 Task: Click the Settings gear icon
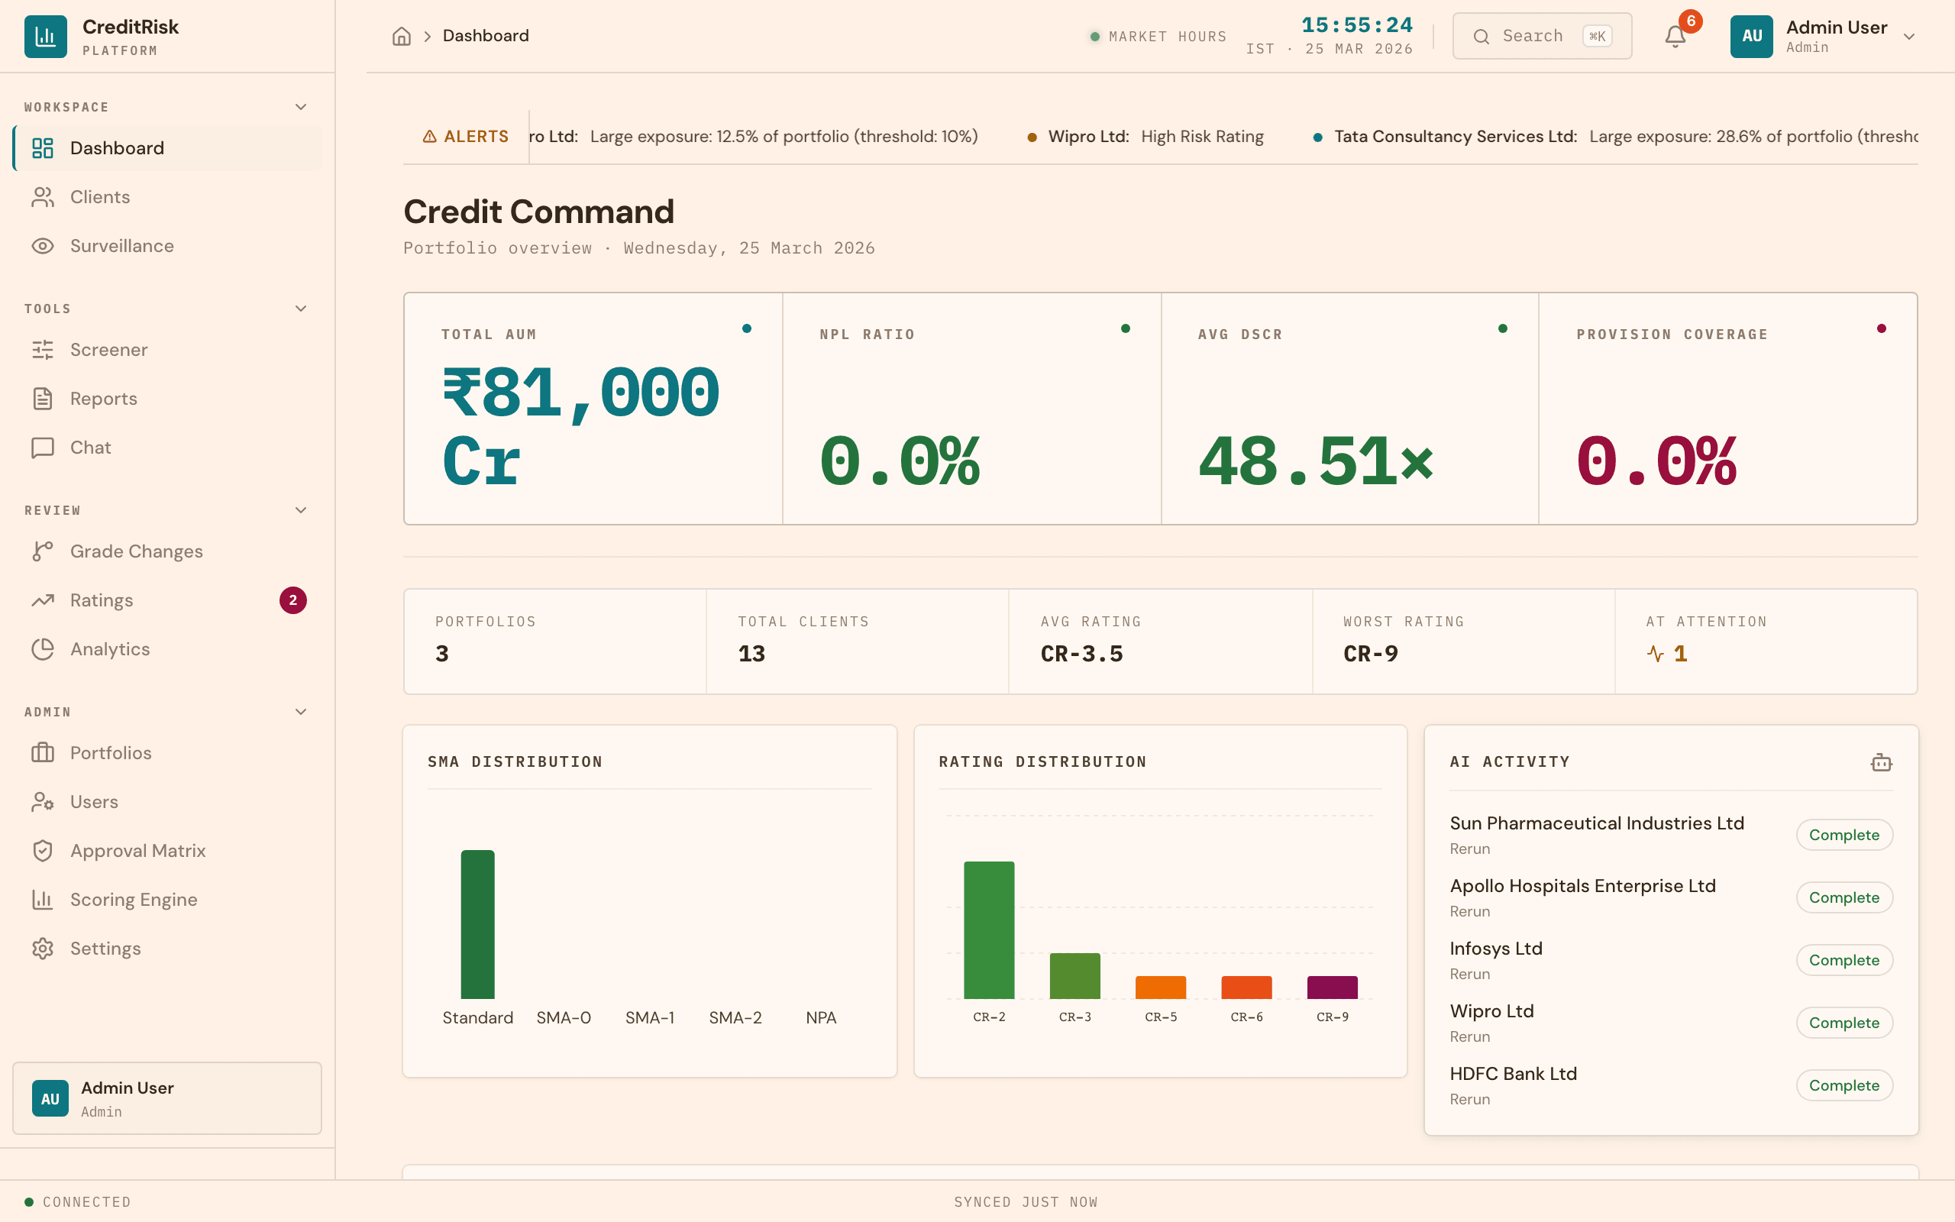coord(43,949)
